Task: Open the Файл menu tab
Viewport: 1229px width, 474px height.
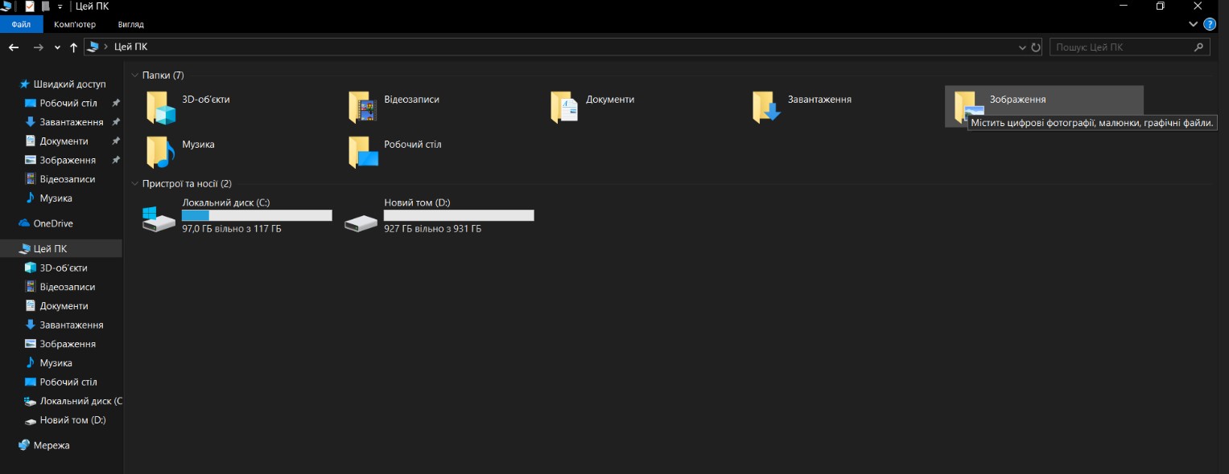Action: [22, 24]
